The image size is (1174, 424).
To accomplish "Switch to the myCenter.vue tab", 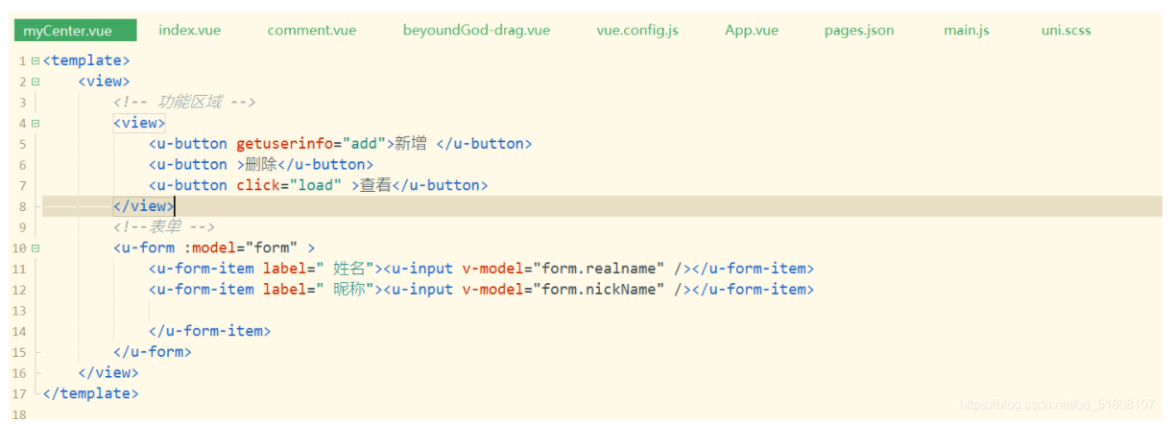I will [74, 31].
